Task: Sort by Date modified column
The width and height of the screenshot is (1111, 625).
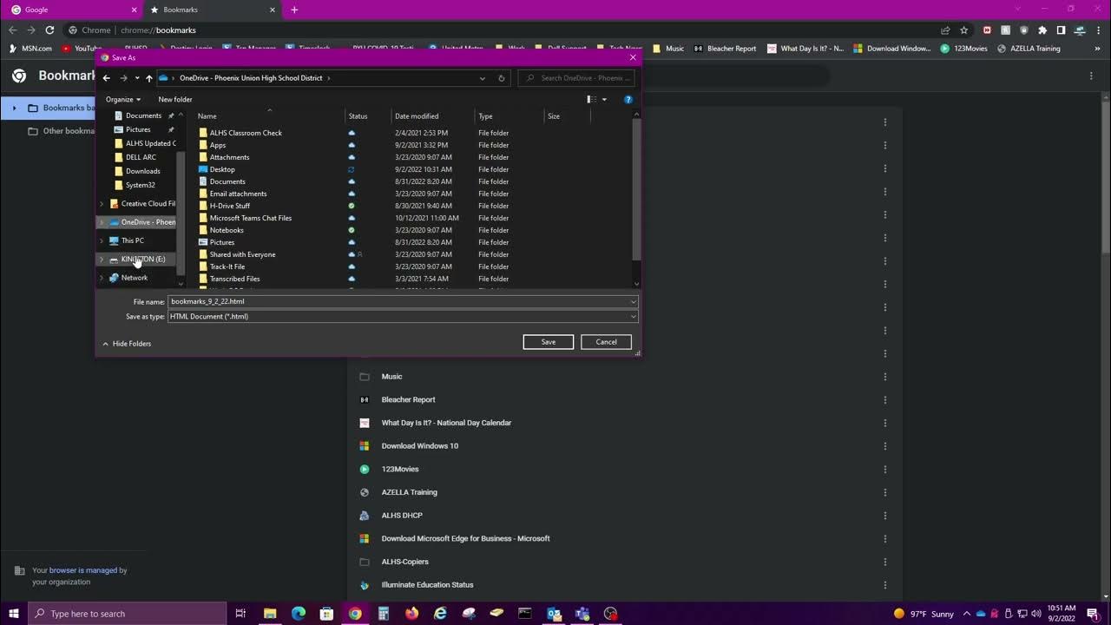Action: coord(432,116)
